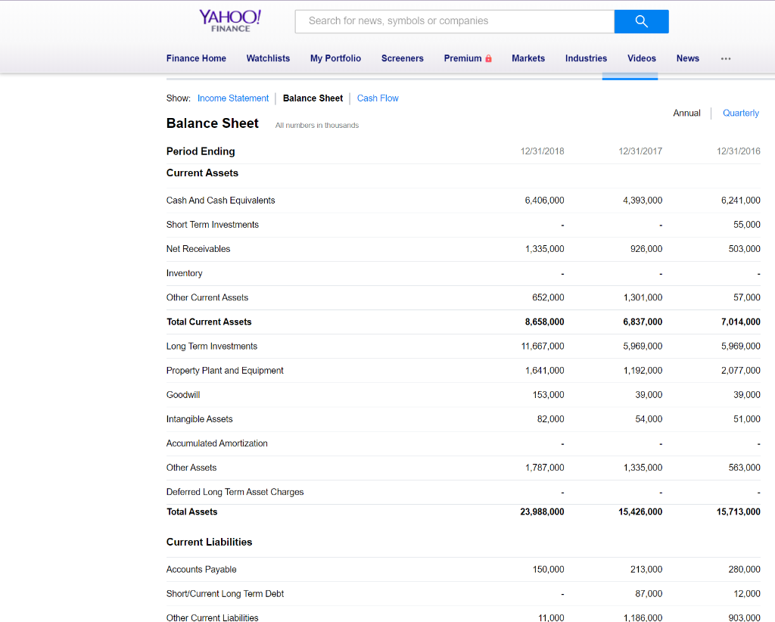
Task: Select the 23,988,000 total assets value
Action: coord(542,512)
